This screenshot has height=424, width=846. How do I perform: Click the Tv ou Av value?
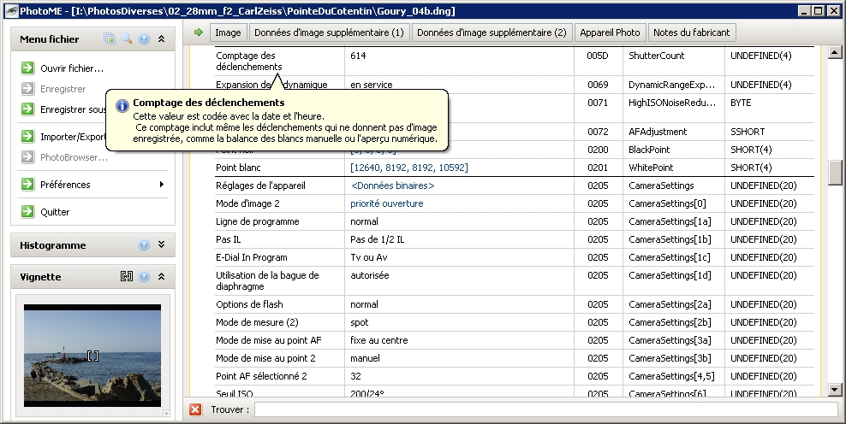pos(369,257)
